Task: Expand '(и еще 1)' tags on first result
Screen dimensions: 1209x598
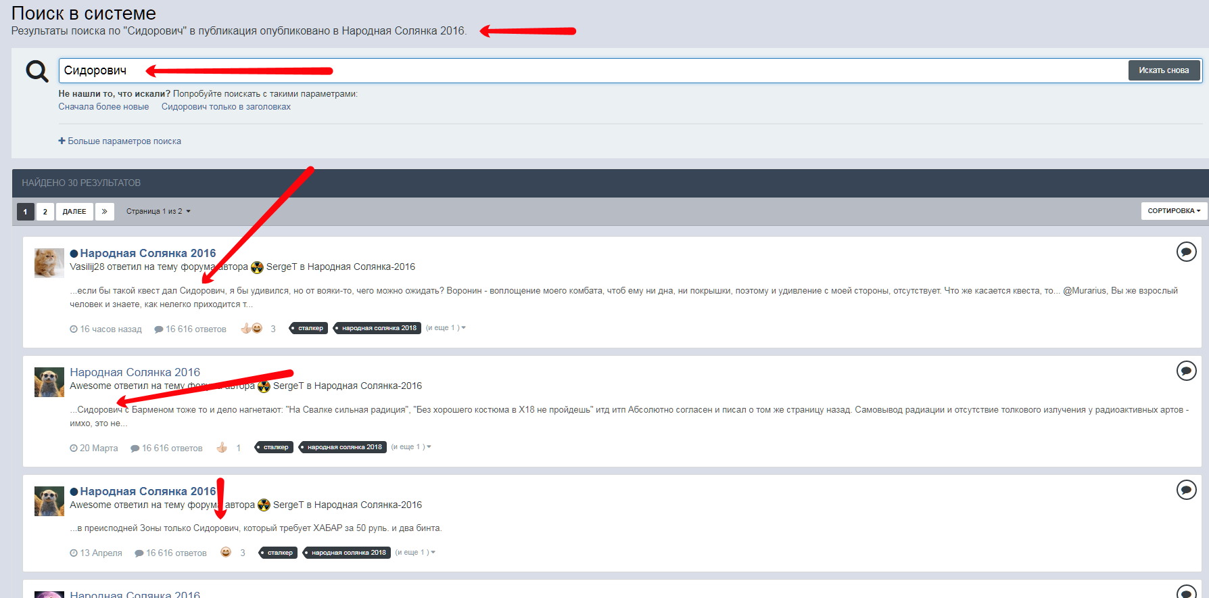Action: 446,328
